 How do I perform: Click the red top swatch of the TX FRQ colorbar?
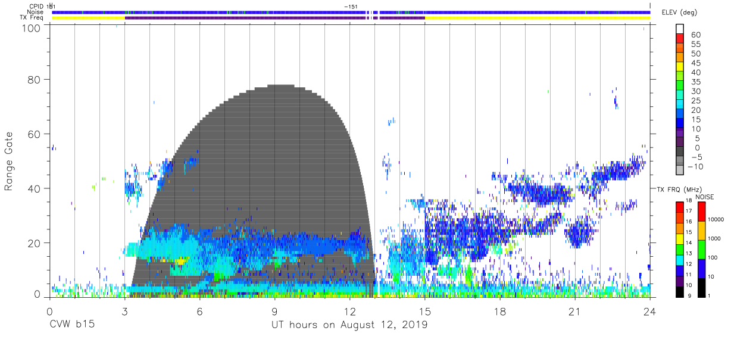(x=680, y=207)
